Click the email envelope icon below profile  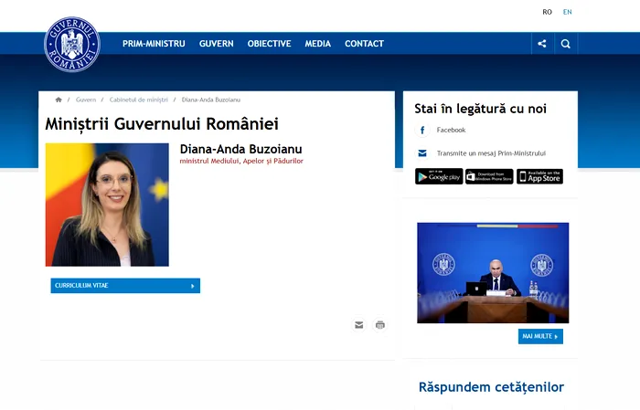pos(359,324)
